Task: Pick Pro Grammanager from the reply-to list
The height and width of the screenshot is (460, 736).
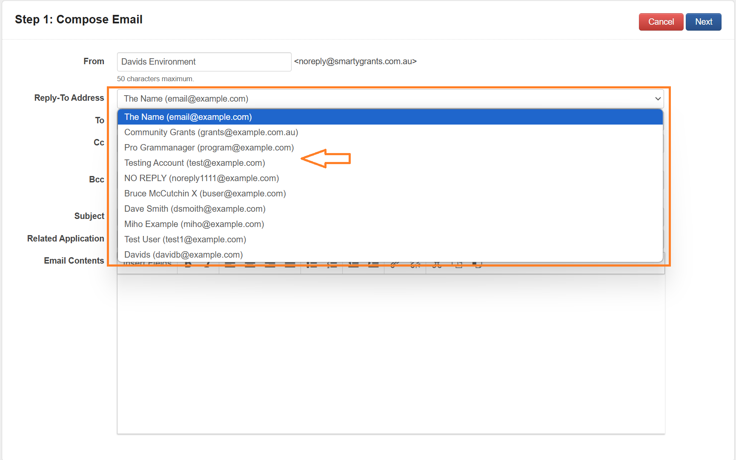Action: point(209,148)
